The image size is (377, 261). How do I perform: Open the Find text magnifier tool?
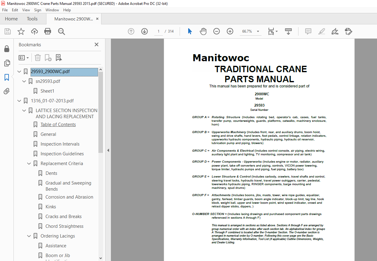click(61, 31)
